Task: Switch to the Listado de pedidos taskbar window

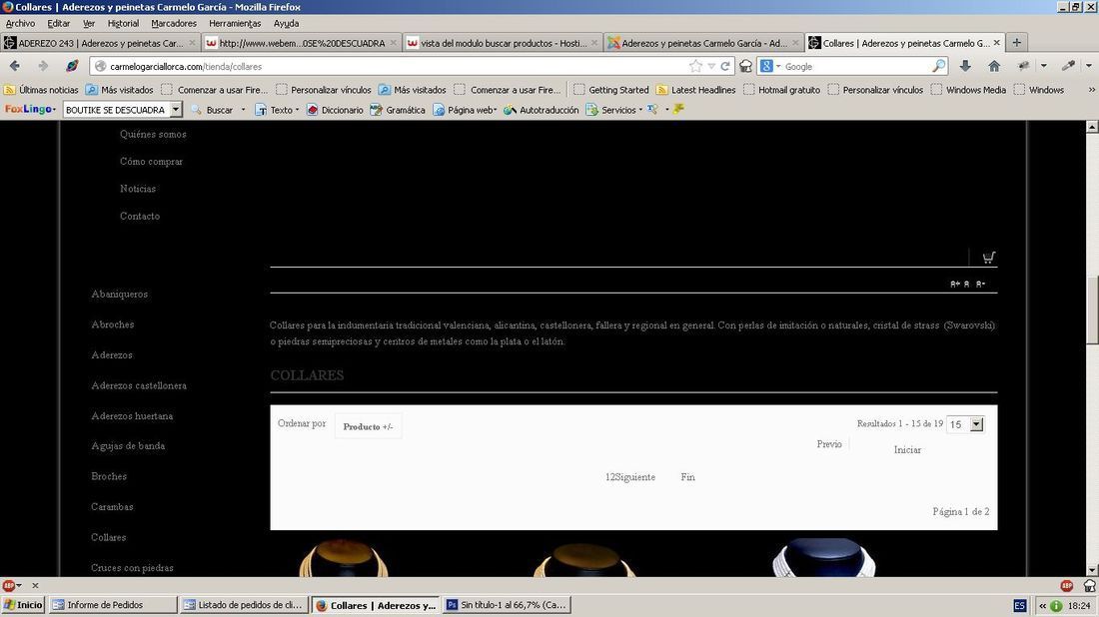Action: 244,605
